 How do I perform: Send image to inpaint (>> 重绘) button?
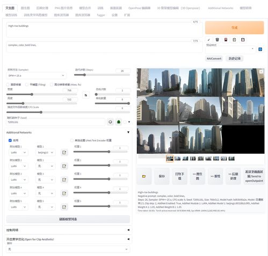click(x=215, y=176)
